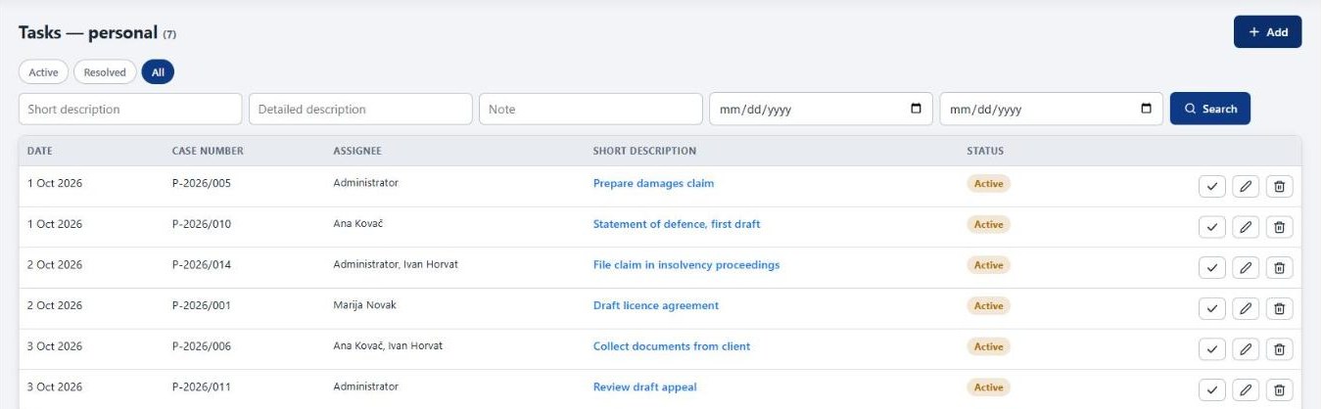Edit 'File claim in insolvency proceedings' task
Image resolution: width=1321 pixels, height=409 pixels.
(x=1246, y=268)
